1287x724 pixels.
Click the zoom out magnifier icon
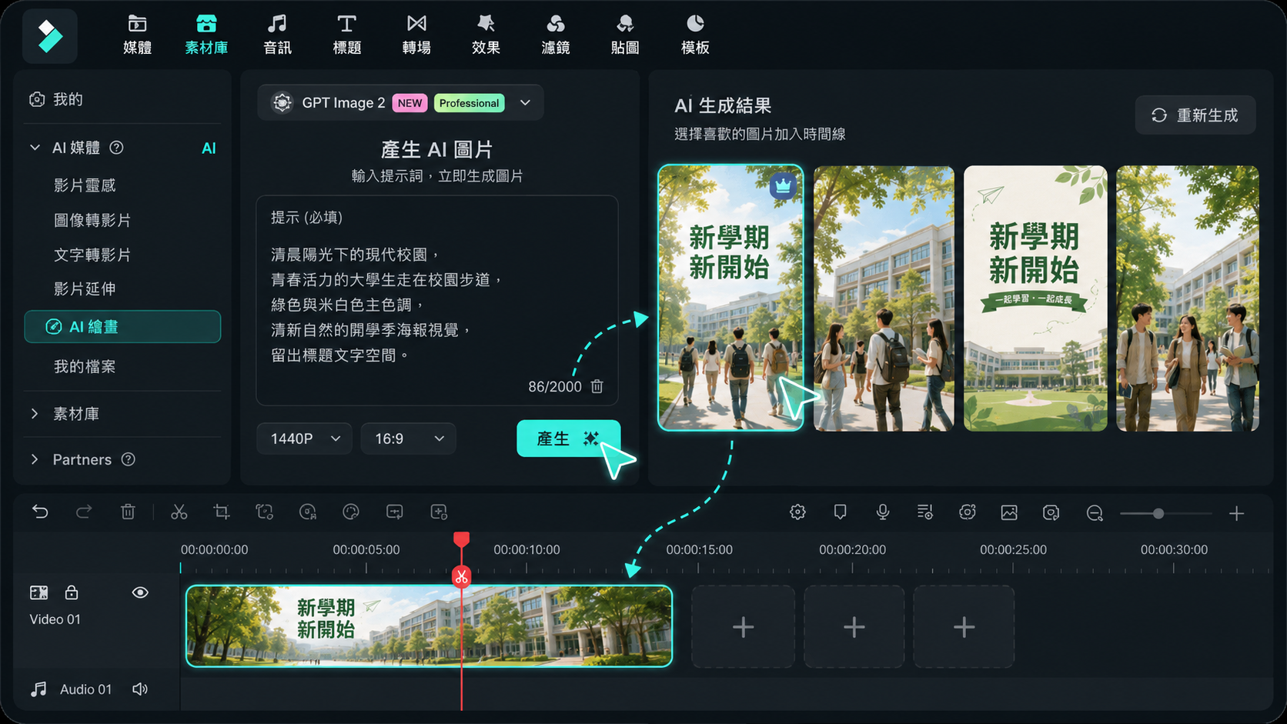pyautogui.click(x=1095, y=513)
